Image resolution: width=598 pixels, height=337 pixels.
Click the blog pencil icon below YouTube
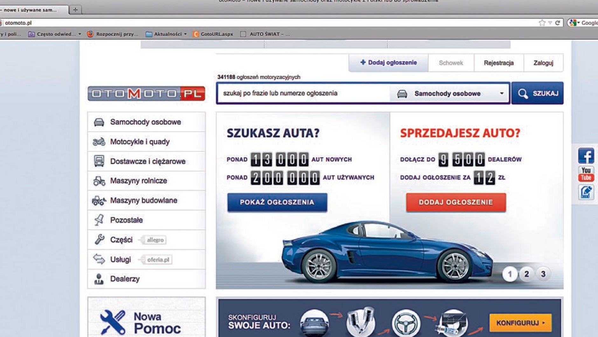586,192
